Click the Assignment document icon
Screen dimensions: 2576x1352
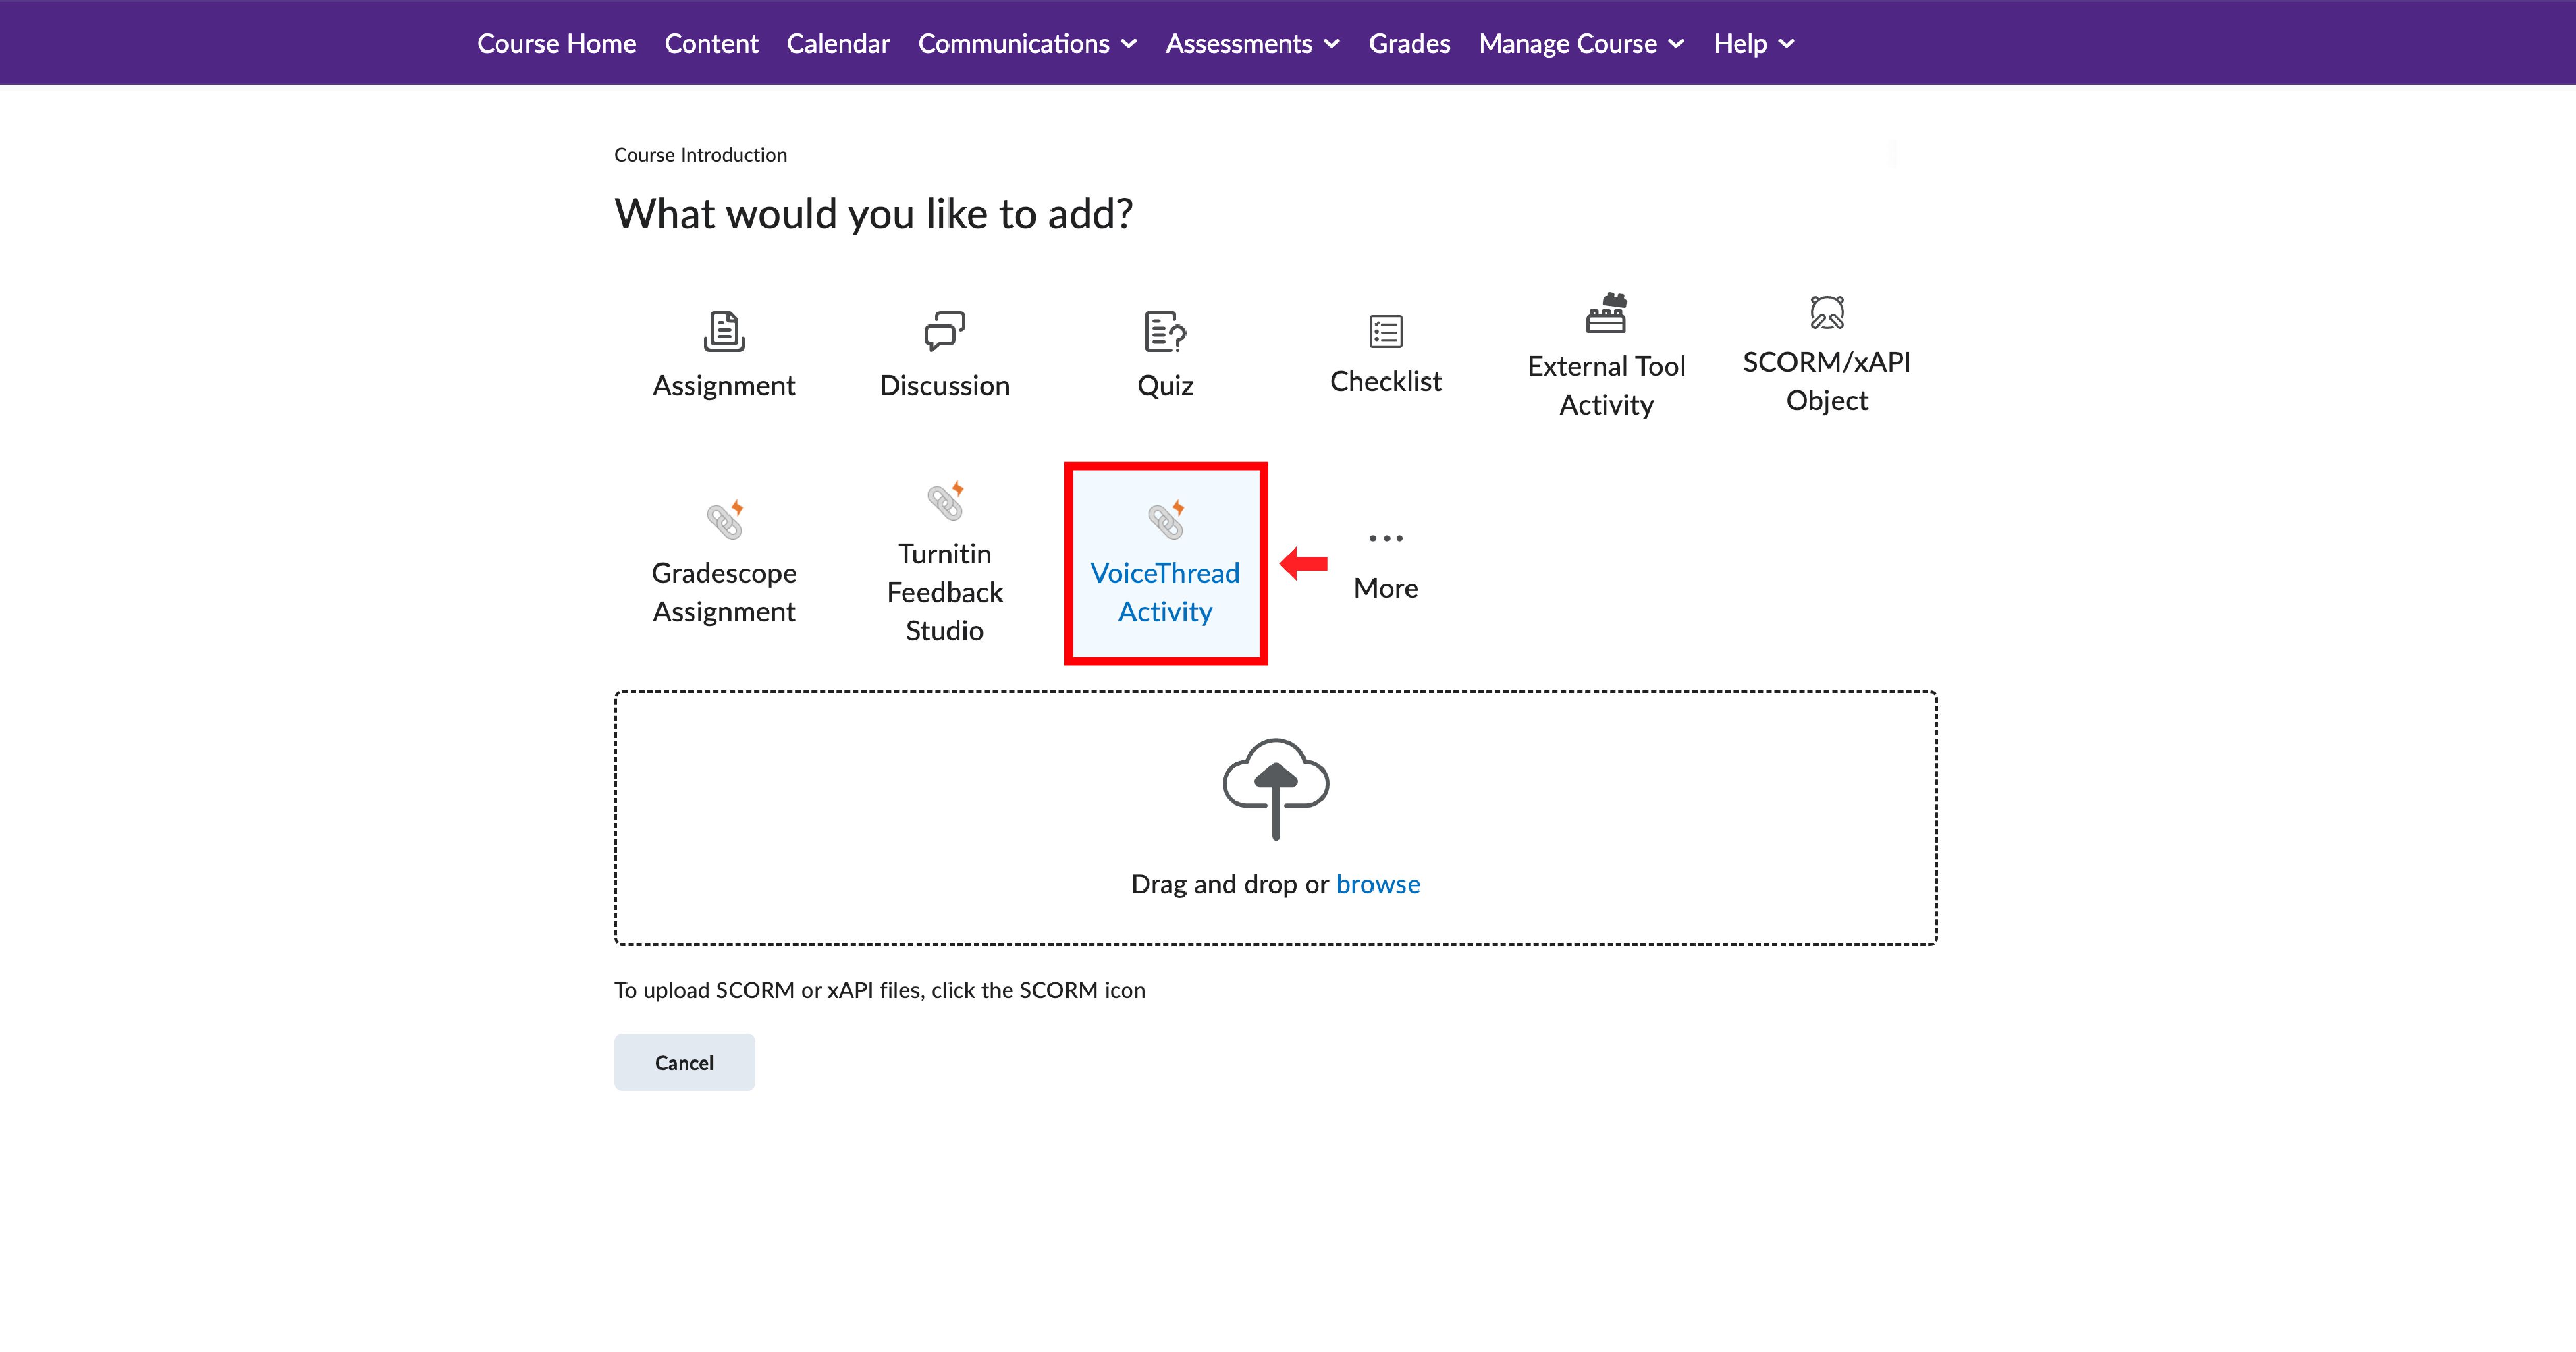point(723,331)
